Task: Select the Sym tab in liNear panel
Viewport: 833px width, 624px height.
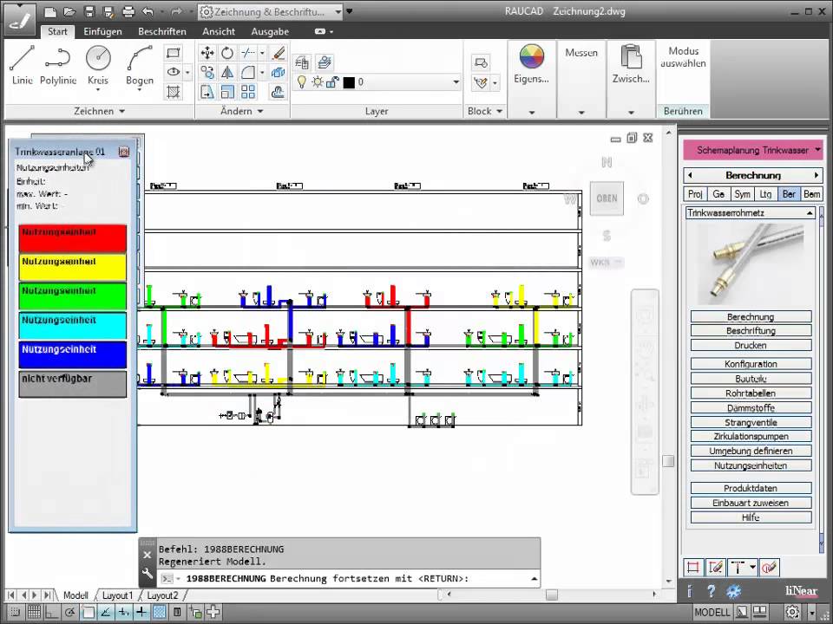Action: (742, 194)
